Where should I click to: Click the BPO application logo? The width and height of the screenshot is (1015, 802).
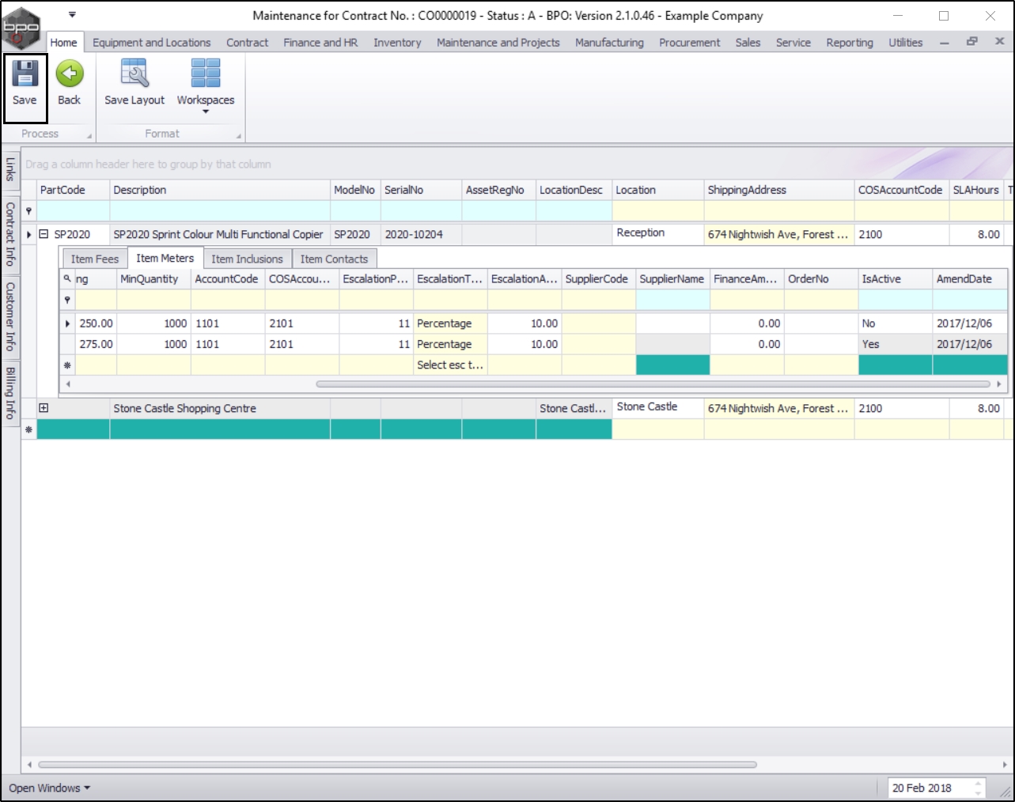[21, 28]
